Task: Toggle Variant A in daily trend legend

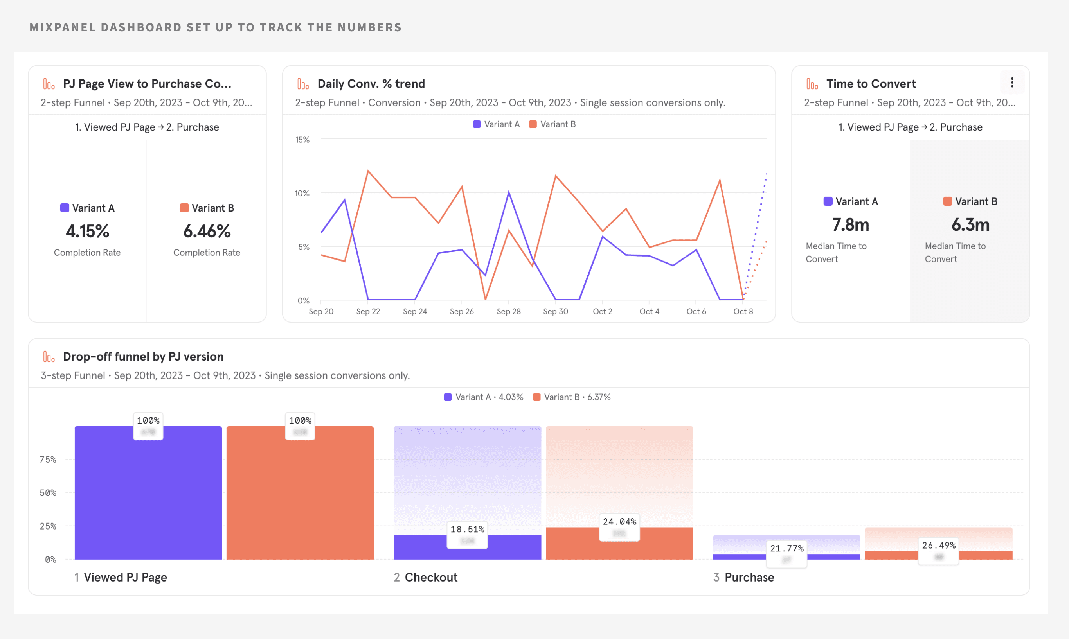Action: pyautogui.click(x=496, y=124)
